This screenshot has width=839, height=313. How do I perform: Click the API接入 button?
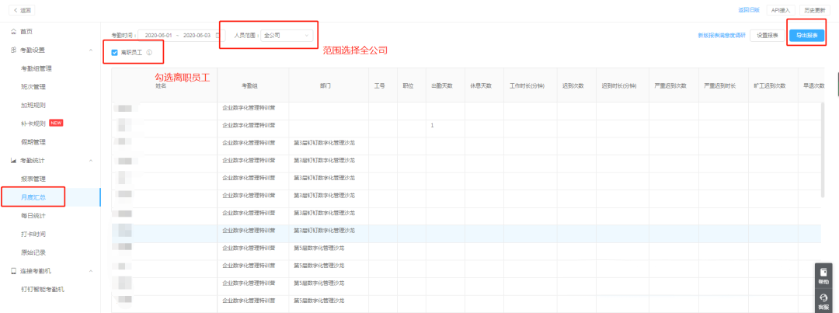(780, 10)
